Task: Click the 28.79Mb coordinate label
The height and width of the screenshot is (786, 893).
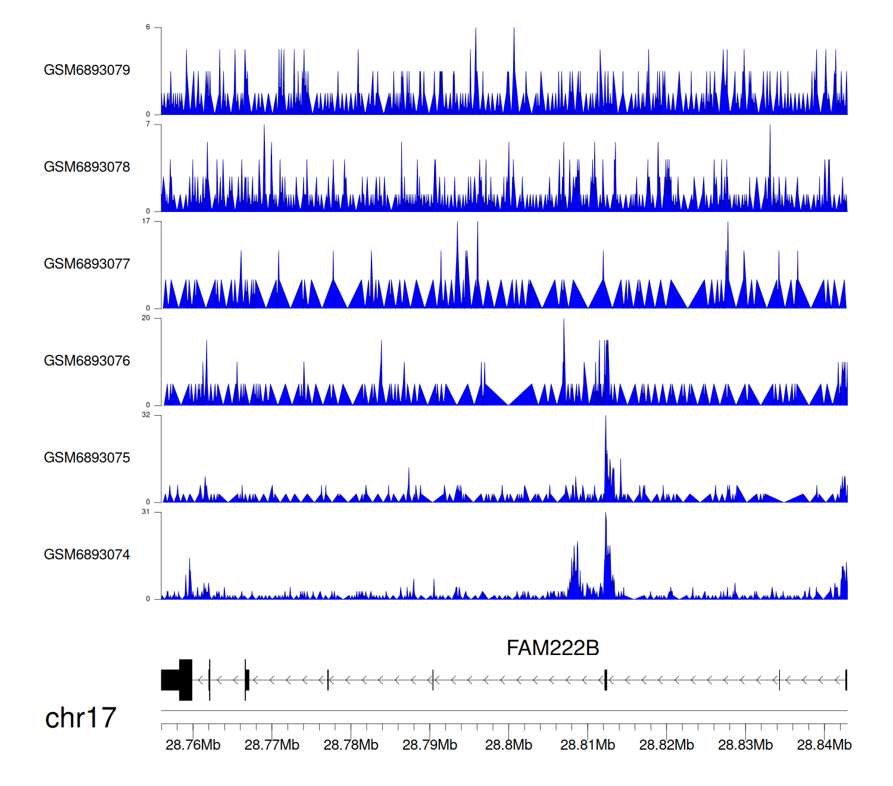Action: [x=430, y=746]
